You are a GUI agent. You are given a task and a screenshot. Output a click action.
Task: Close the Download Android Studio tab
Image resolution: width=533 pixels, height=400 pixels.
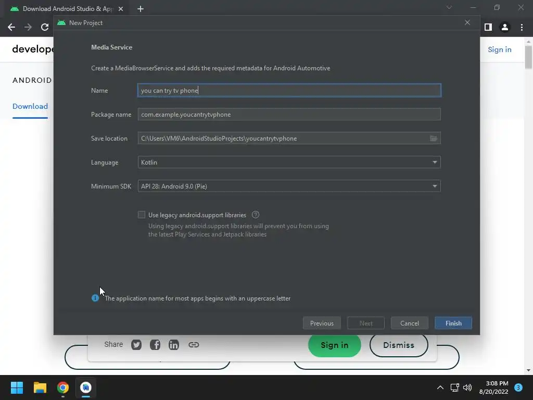[x=121, y=9]
